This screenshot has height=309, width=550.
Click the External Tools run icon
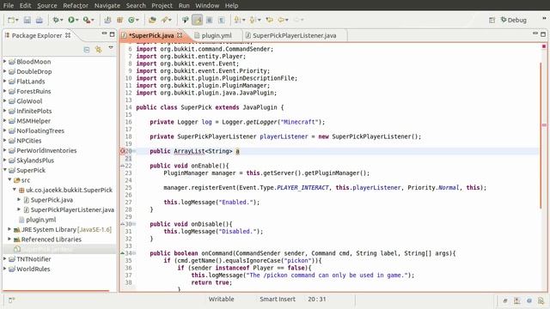click(86, 20)
